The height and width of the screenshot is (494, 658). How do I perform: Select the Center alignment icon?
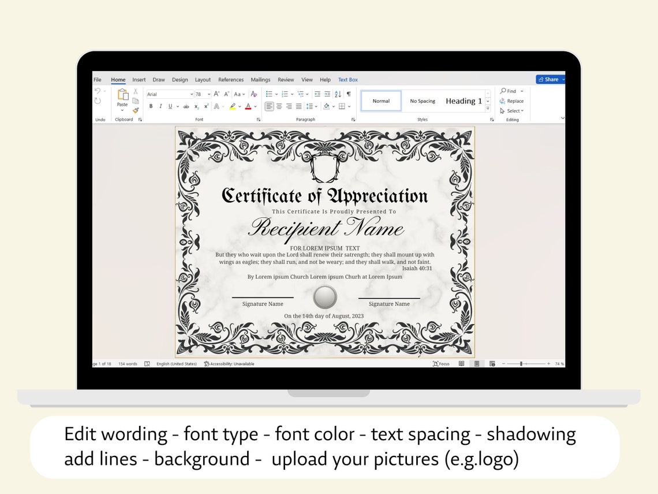coord(279,106)
